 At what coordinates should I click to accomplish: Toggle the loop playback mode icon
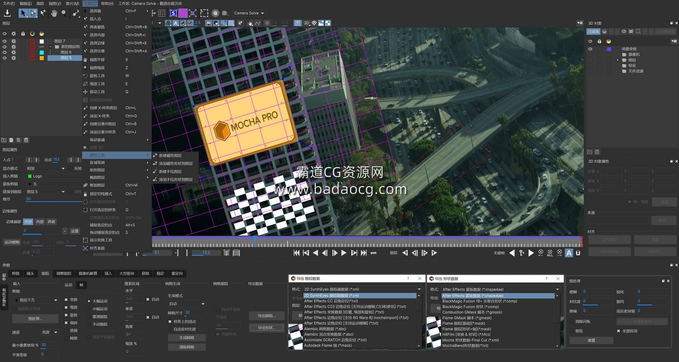pyautogui.click(x=373, y=253)
